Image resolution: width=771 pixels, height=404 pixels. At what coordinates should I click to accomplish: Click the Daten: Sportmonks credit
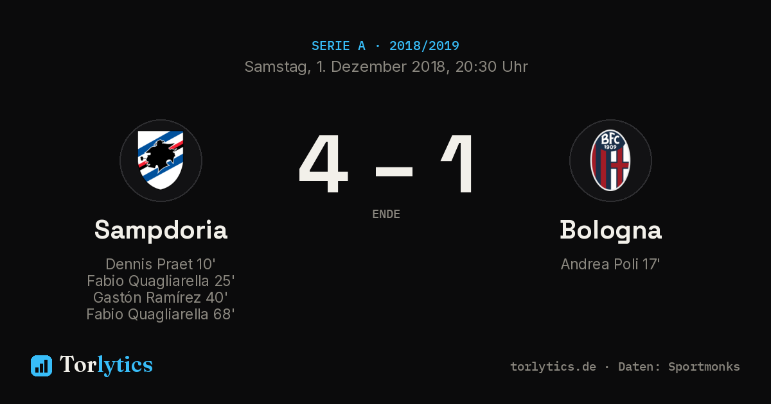pos(679,367)
